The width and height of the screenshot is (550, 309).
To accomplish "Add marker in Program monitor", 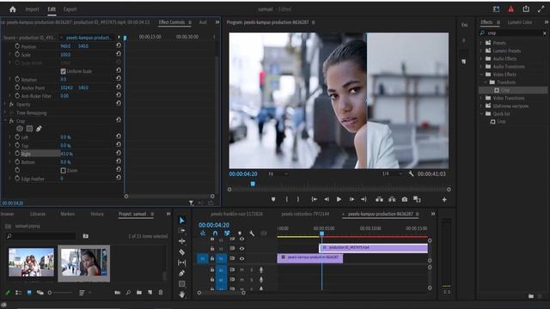I will (273, 199).
